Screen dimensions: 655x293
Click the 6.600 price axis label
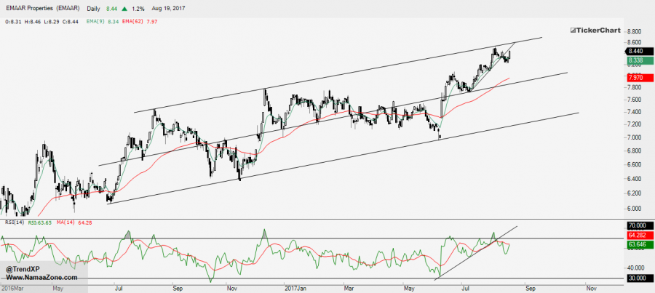(x=635, y=165)
